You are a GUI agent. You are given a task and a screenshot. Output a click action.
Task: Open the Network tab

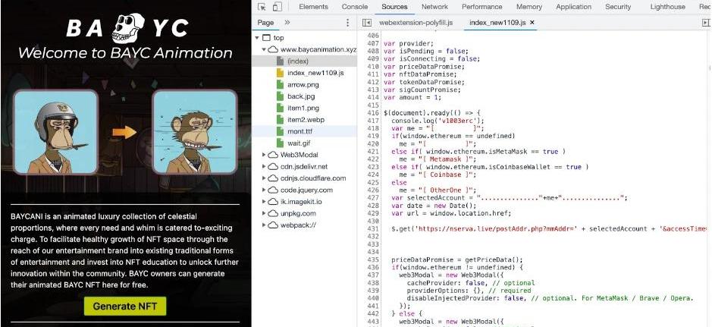coord(434,7)
